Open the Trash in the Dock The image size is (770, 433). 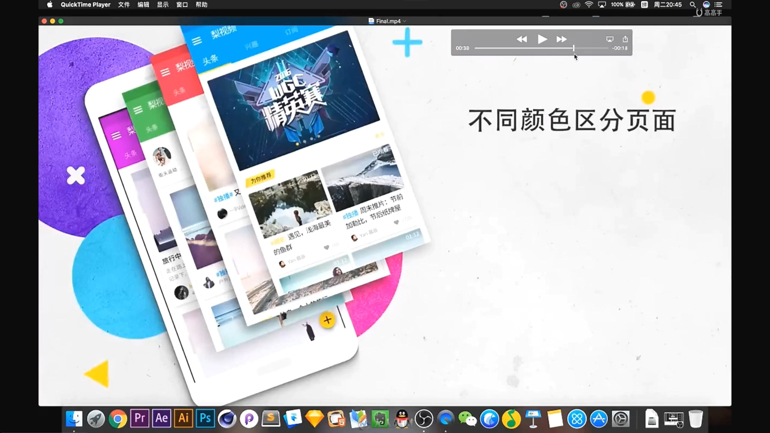tap(695, 418)
